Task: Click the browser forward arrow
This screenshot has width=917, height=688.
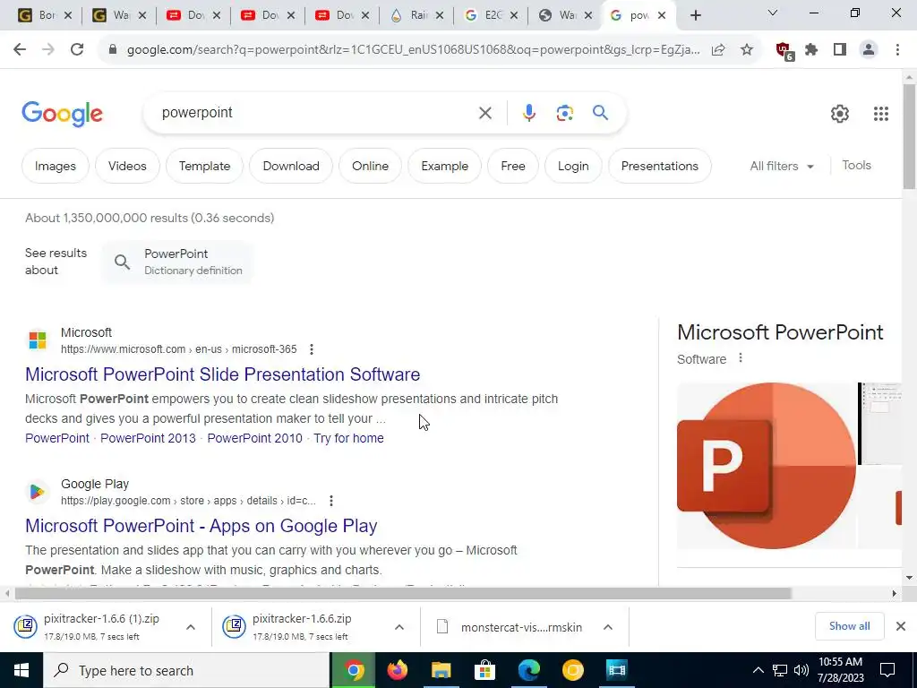Action: click(x=48, y=50)
